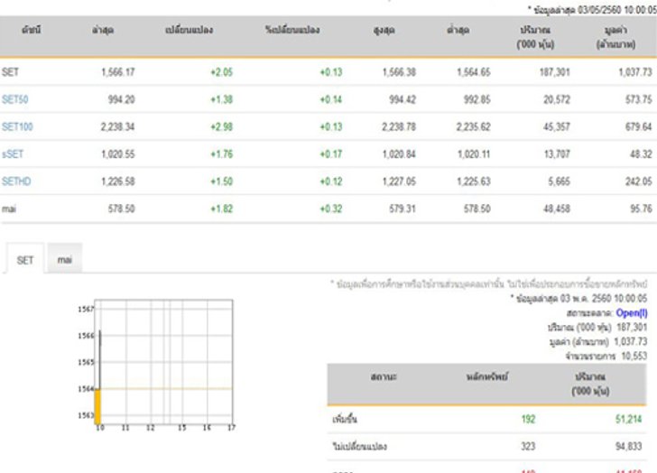Select mai high value 579.31

click(403, 209)
